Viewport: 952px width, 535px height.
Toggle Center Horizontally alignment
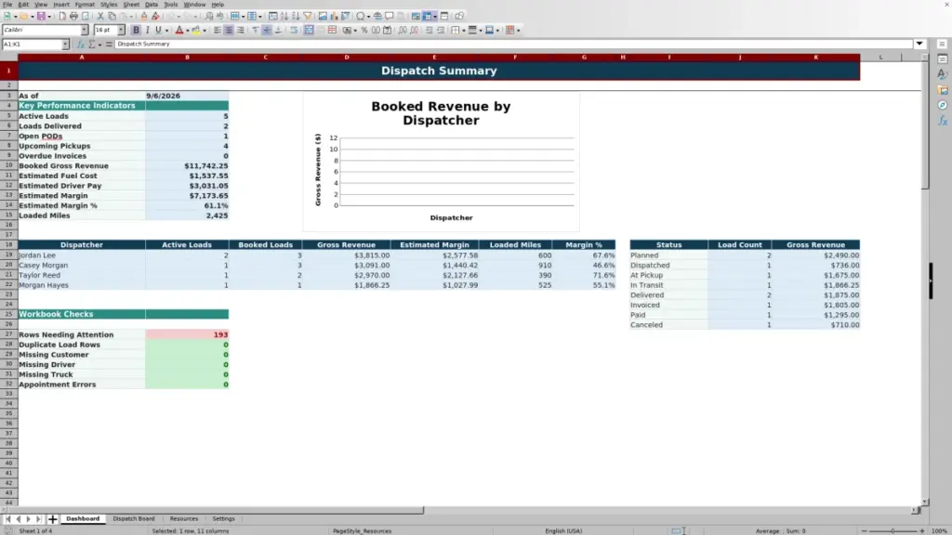pyautogui.click(x=229, y=30)
